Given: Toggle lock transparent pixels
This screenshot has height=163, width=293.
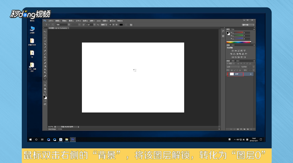Looking at the screenshot, I should pyautogui.click(x=232, y=70).
